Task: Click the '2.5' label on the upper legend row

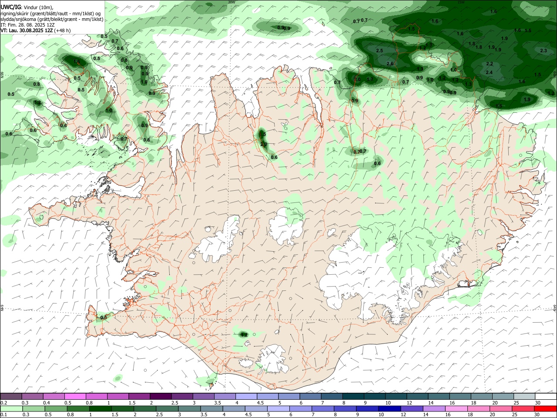Action: coord(174,403)
